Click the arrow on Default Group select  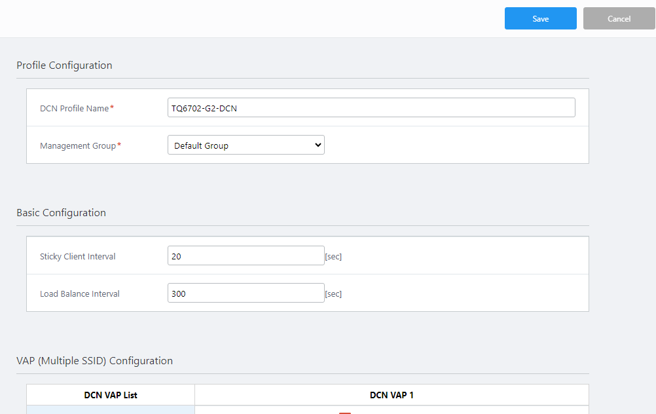[x=318, y=145]
